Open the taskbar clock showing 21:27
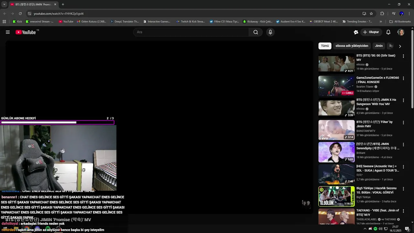Viewport: 414px width, 233px height. pos(395,229)
